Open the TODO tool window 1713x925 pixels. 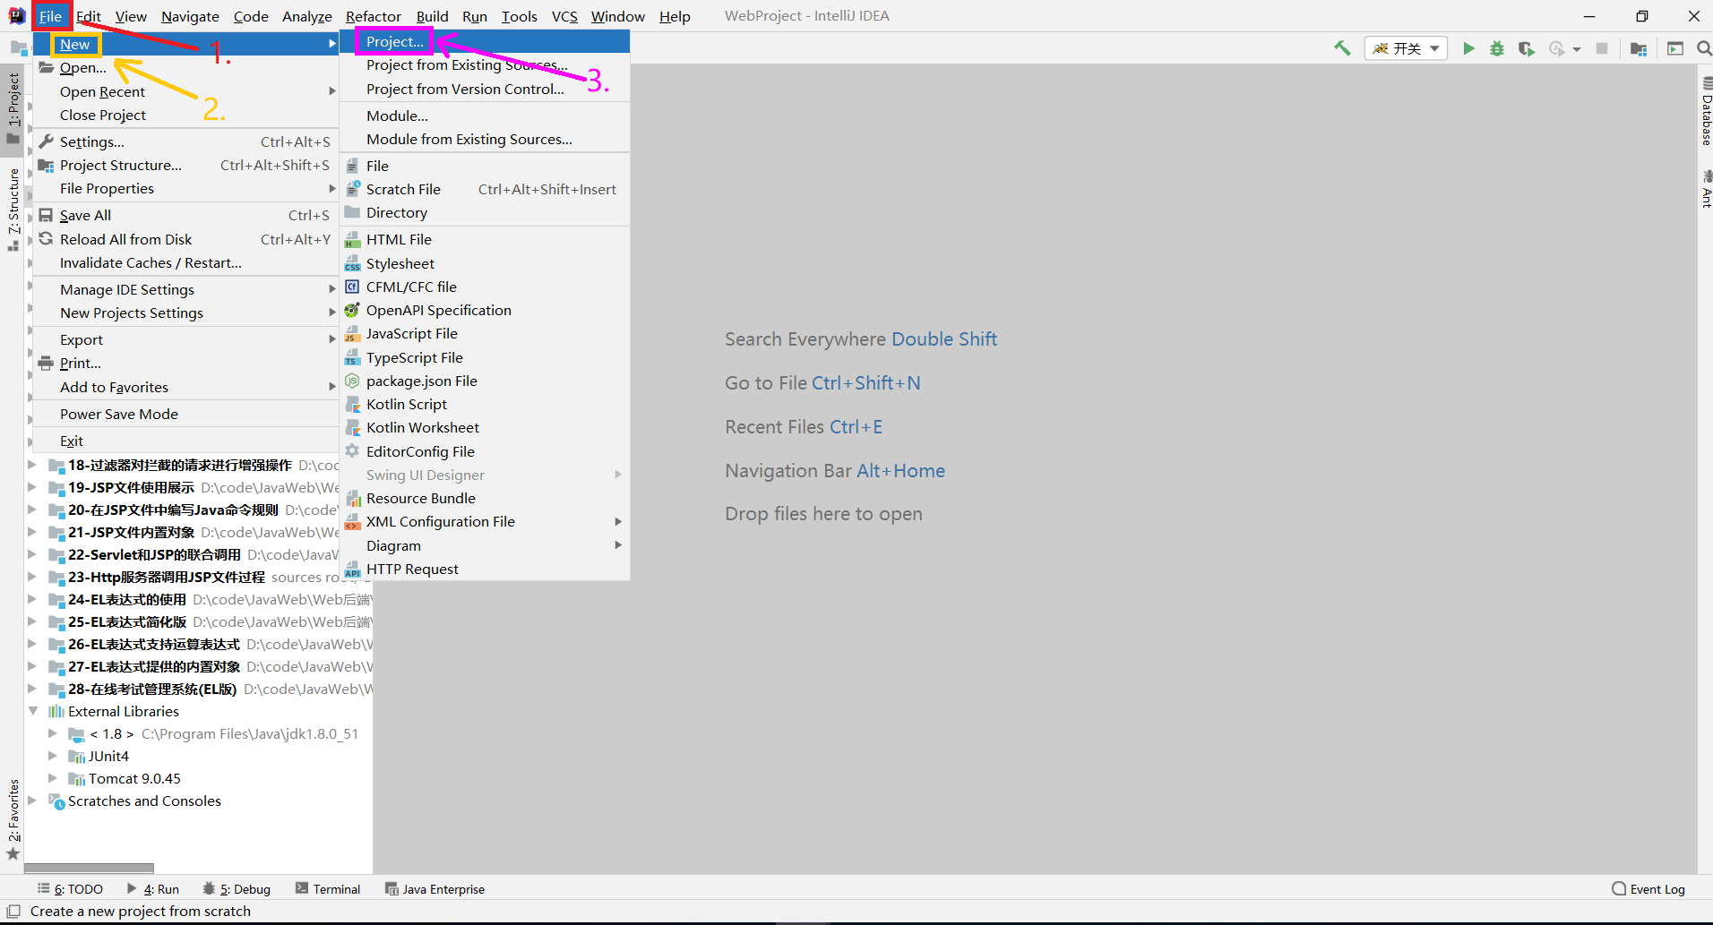[70, 889]
